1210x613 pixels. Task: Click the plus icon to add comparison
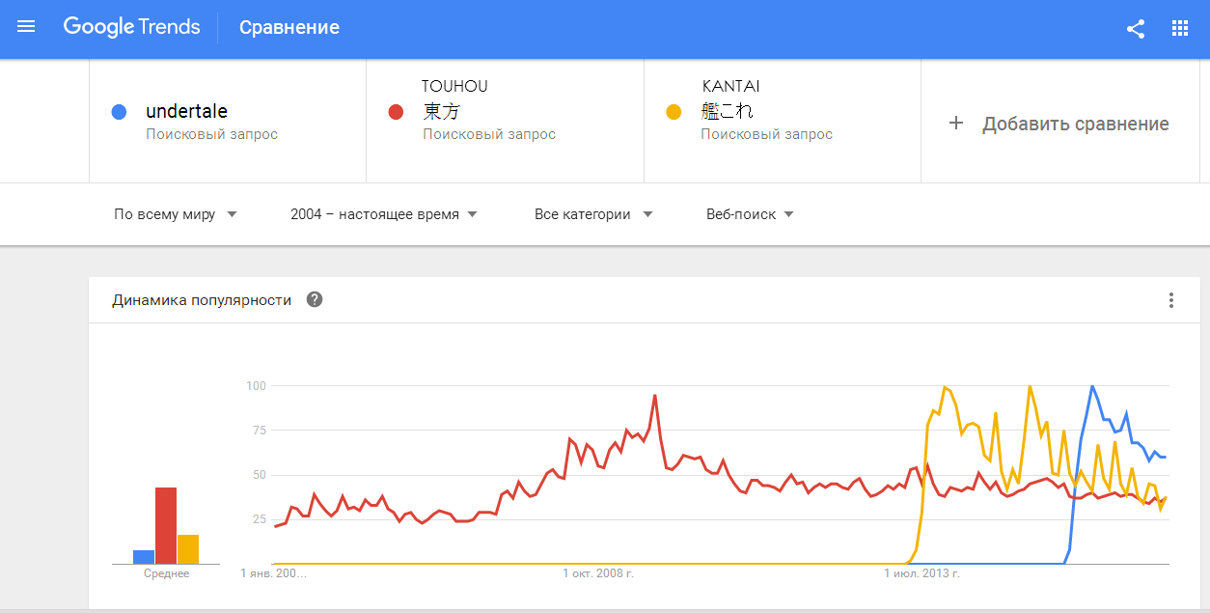(x=956, y=124)
